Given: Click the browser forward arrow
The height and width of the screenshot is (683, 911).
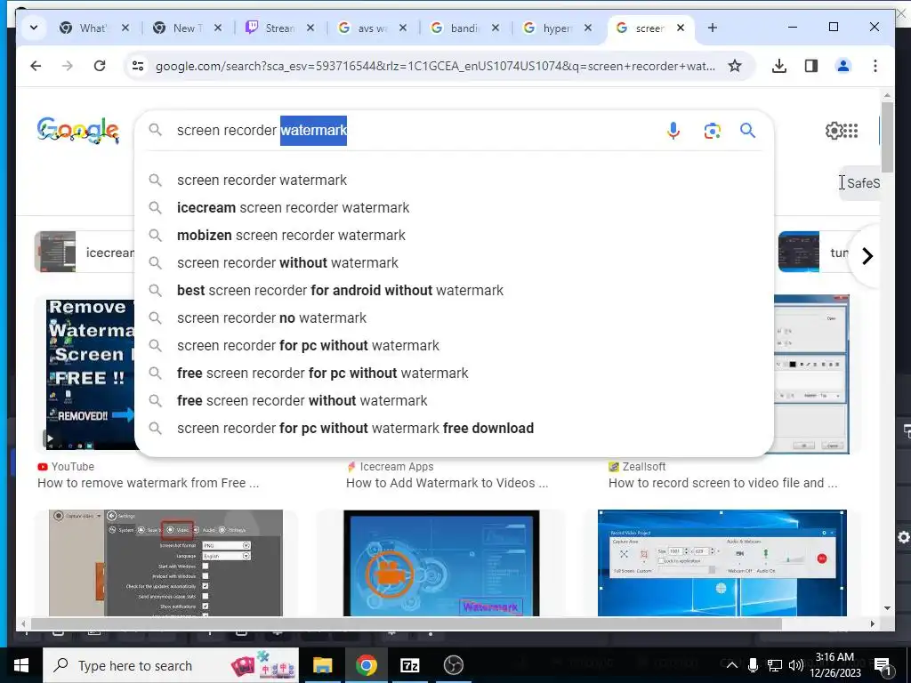Looking at the screenshot, I should click(x=68, y=66).
